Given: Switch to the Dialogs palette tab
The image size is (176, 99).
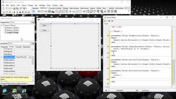Looking at the screenshot, I should point(65,8).
